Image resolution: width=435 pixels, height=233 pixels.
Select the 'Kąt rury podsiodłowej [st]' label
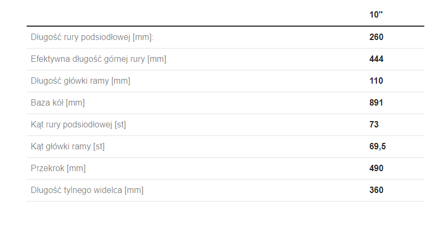(x=78, y=125)
